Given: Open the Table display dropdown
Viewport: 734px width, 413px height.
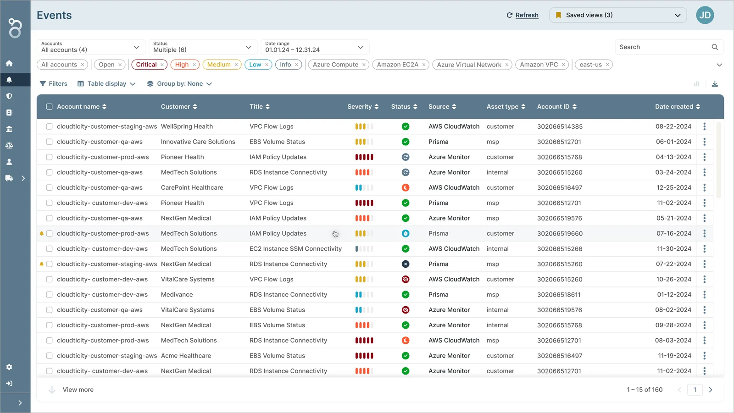Looking at the screenshot, I should pos(106,84).
